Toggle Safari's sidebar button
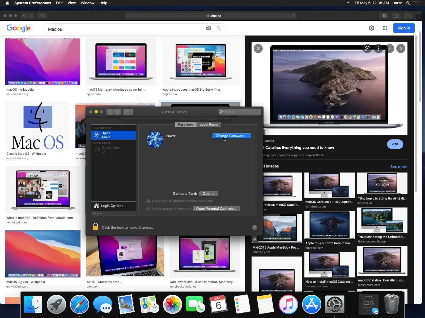This screenshot has height=318, width=425. (42, 16)
